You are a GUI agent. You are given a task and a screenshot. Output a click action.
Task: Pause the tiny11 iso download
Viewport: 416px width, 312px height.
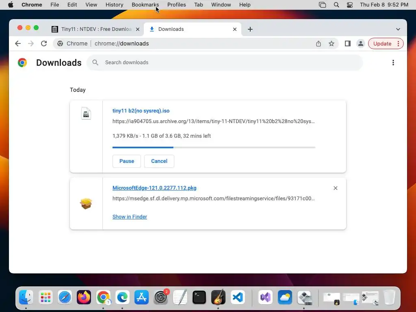coord(127,161)
